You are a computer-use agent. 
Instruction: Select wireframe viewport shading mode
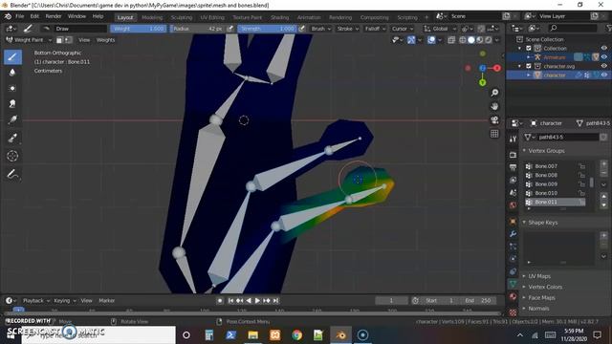click(463, 40)
